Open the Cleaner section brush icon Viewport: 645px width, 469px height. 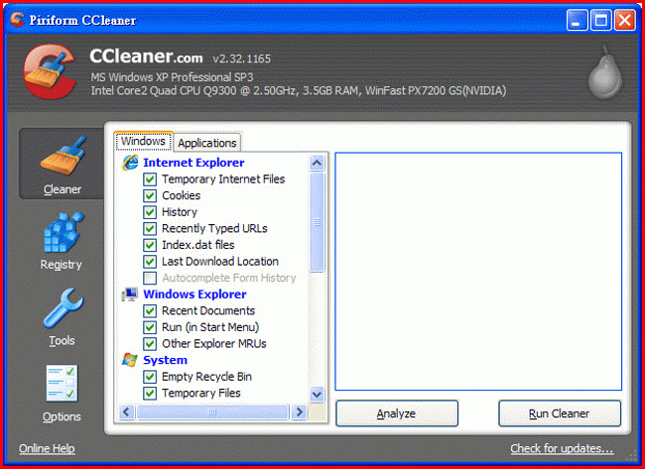(x=63, y=156)
